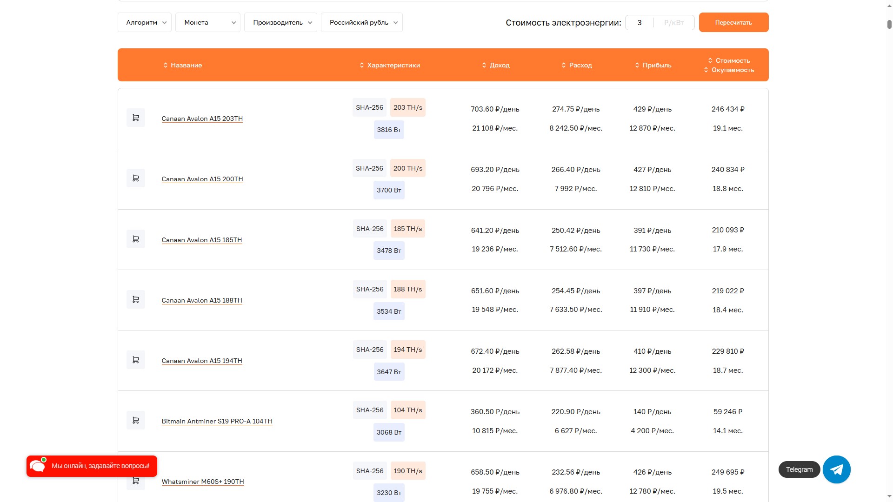Viewport: 893px width, 502px height.
Task: Open Whatsminer M60S+ 190TH link
Action: pyautogui.click(x=203, y=482)
